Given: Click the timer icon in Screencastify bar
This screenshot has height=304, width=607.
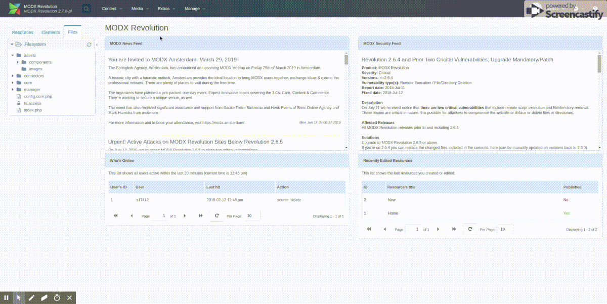Looking at the screenshot, I should click(x=57, y=298).
